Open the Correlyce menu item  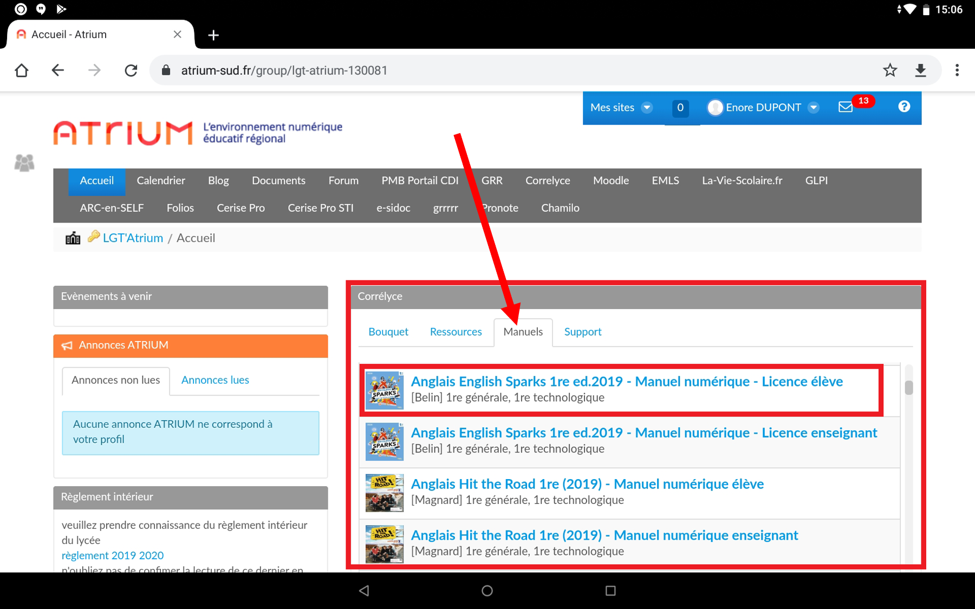(x=548, y=181)
